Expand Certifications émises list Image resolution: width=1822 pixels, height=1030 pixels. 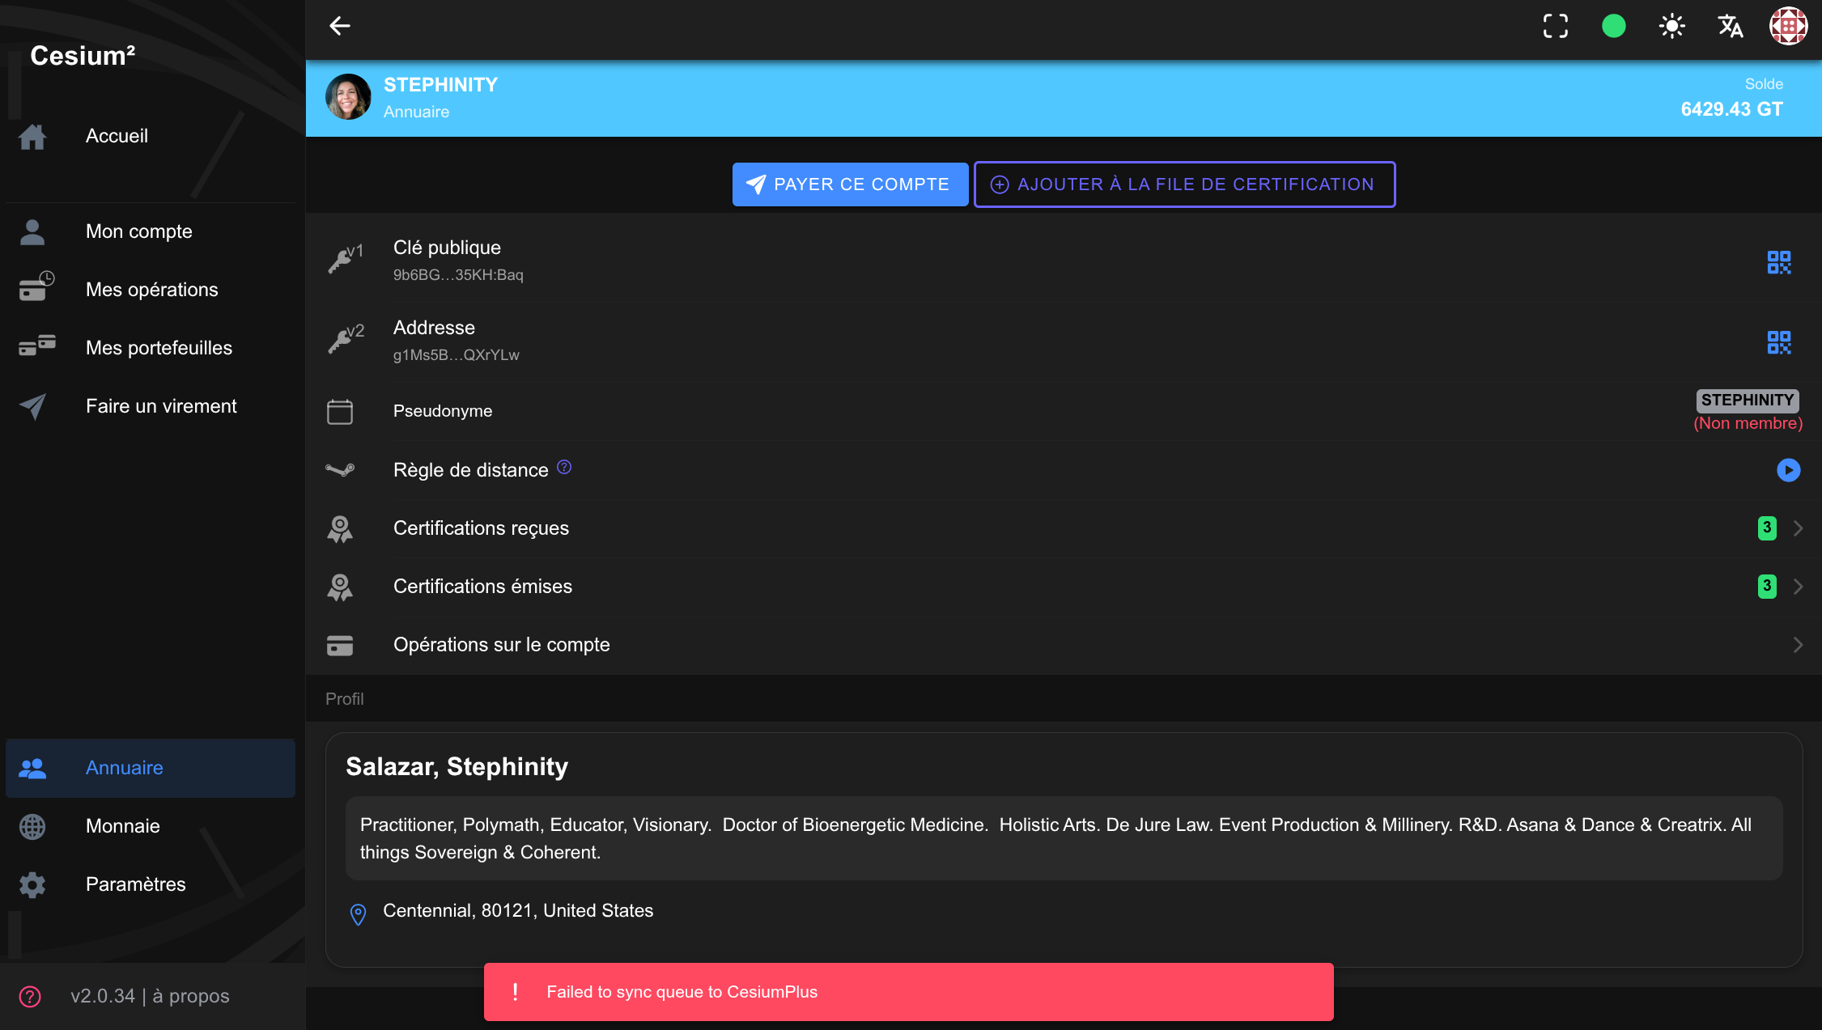point(1797,587)
